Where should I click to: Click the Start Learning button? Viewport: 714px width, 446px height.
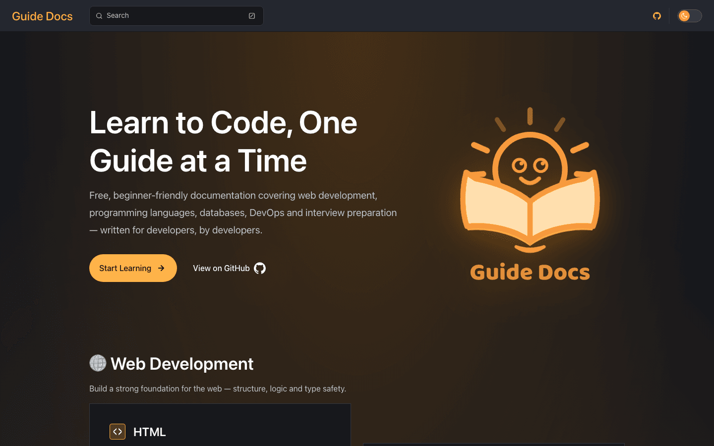[x=133, y=268]
